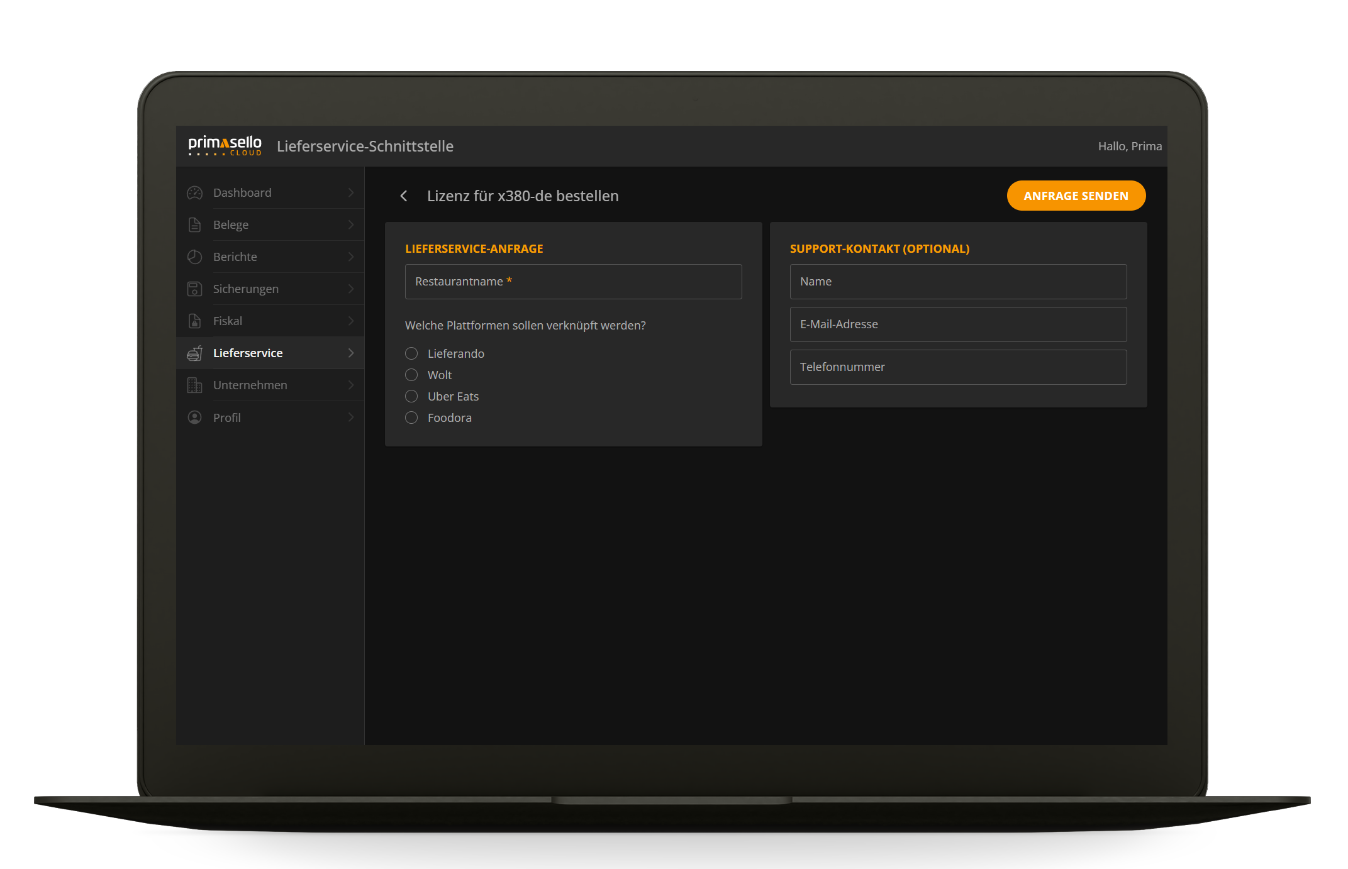This screenshot has height=869, width=1348.
Task: Choose the Uber Eats radio button
Action: pyautogui.click(x=411, y=396)
